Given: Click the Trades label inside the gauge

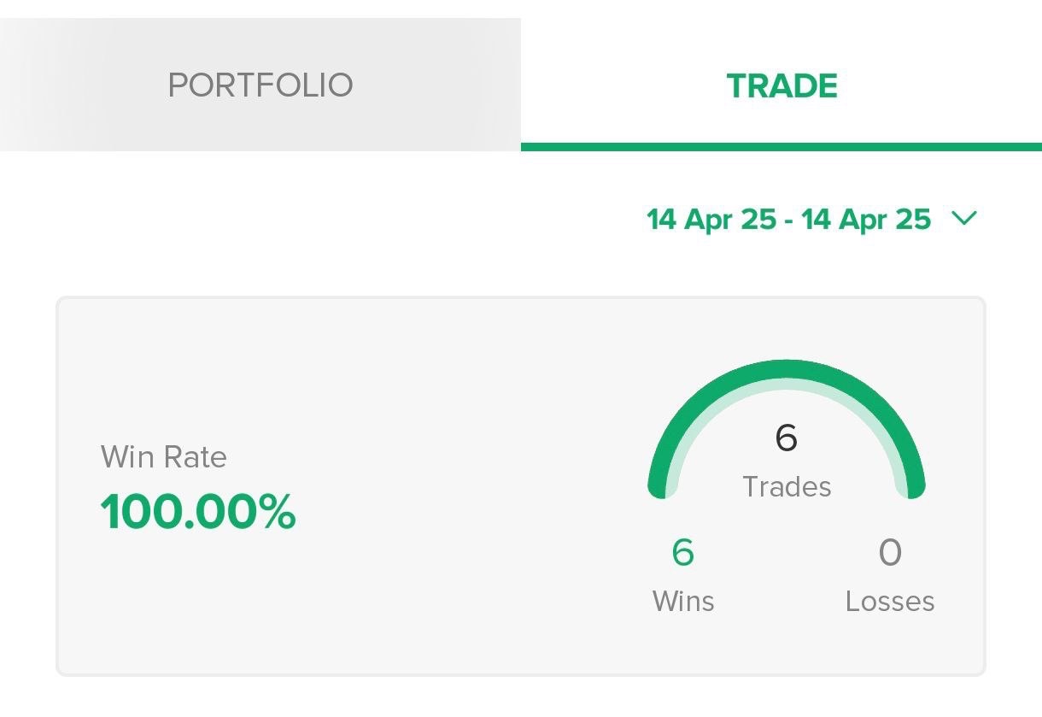Looking at the screenshot, I should [787, 487].
